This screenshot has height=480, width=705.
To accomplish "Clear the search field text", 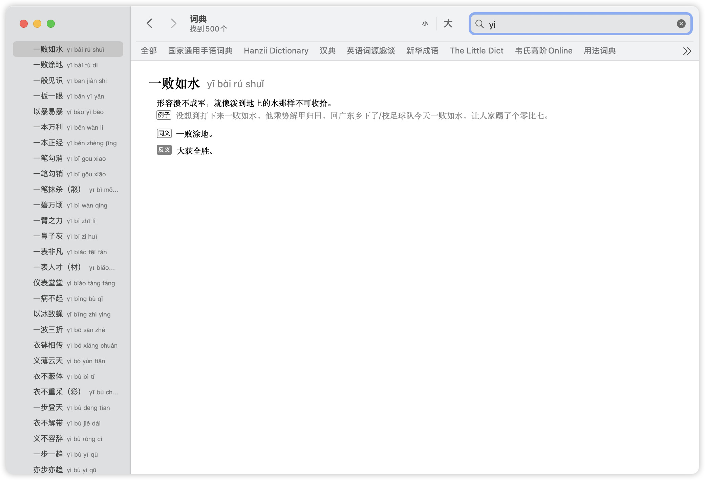I will 681,24.
